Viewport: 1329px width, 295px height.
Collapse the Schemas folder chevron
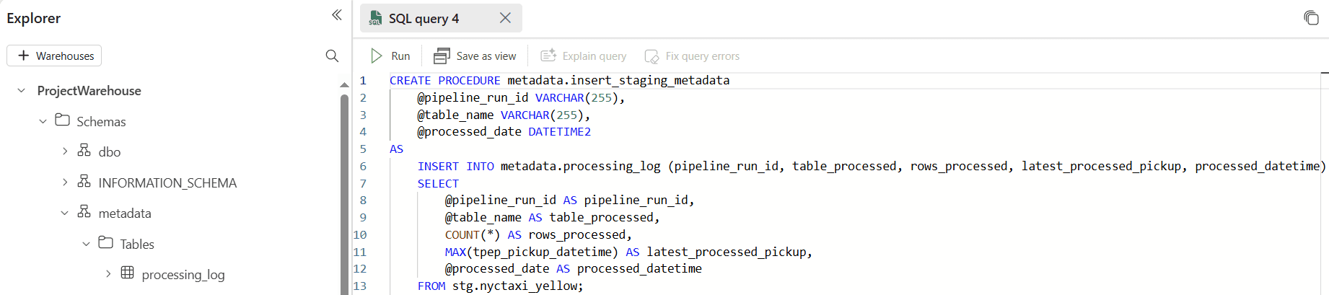coord(43,121)
